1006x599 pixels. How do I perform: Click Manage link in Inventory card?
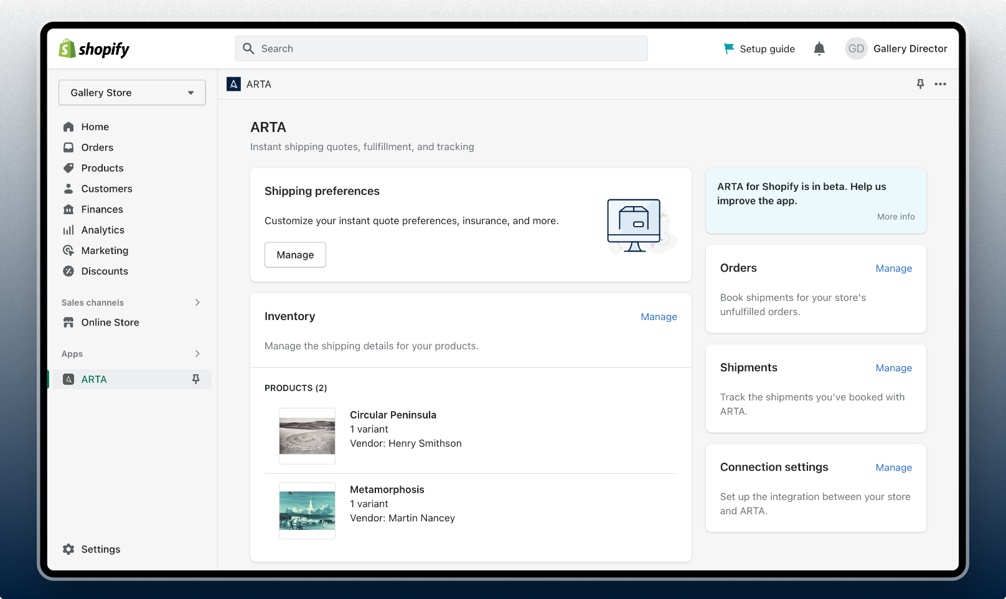click(659, 317)
